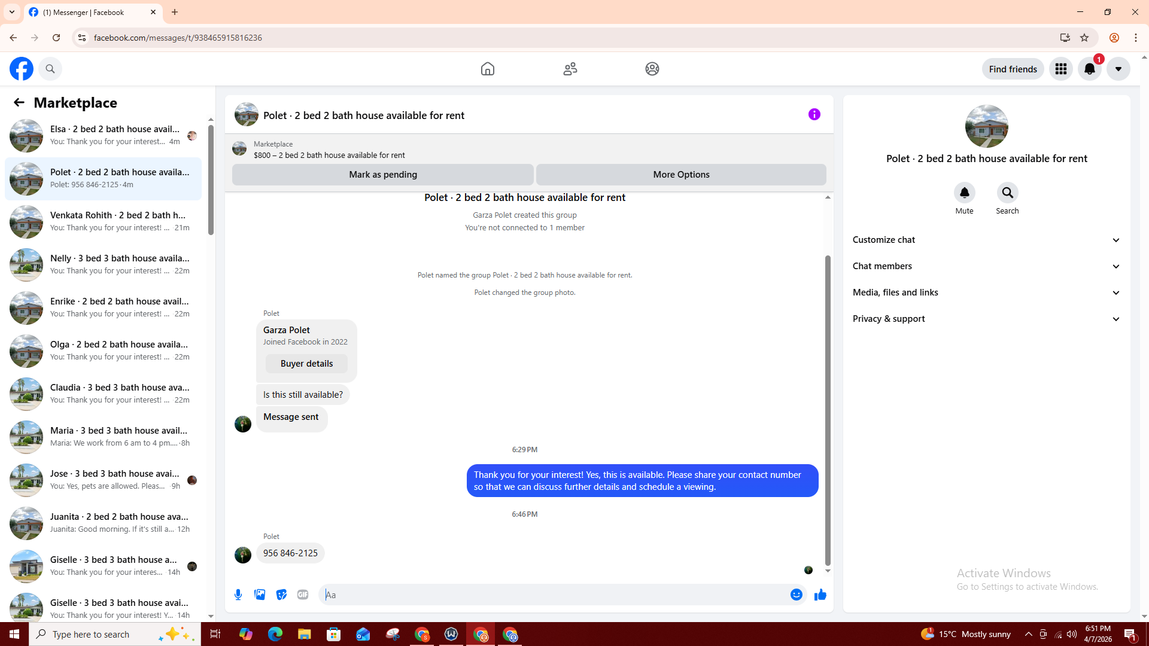Click the voice clip microphone icon
This screenshot has width=1149, height=646.
coord(238,595)
